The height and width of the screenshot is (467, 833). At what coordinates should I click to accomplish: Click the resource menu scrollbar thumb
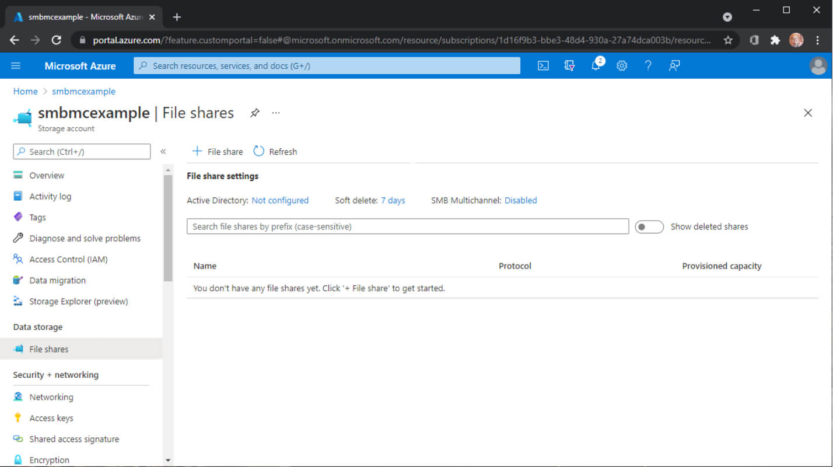click(168, 229)
